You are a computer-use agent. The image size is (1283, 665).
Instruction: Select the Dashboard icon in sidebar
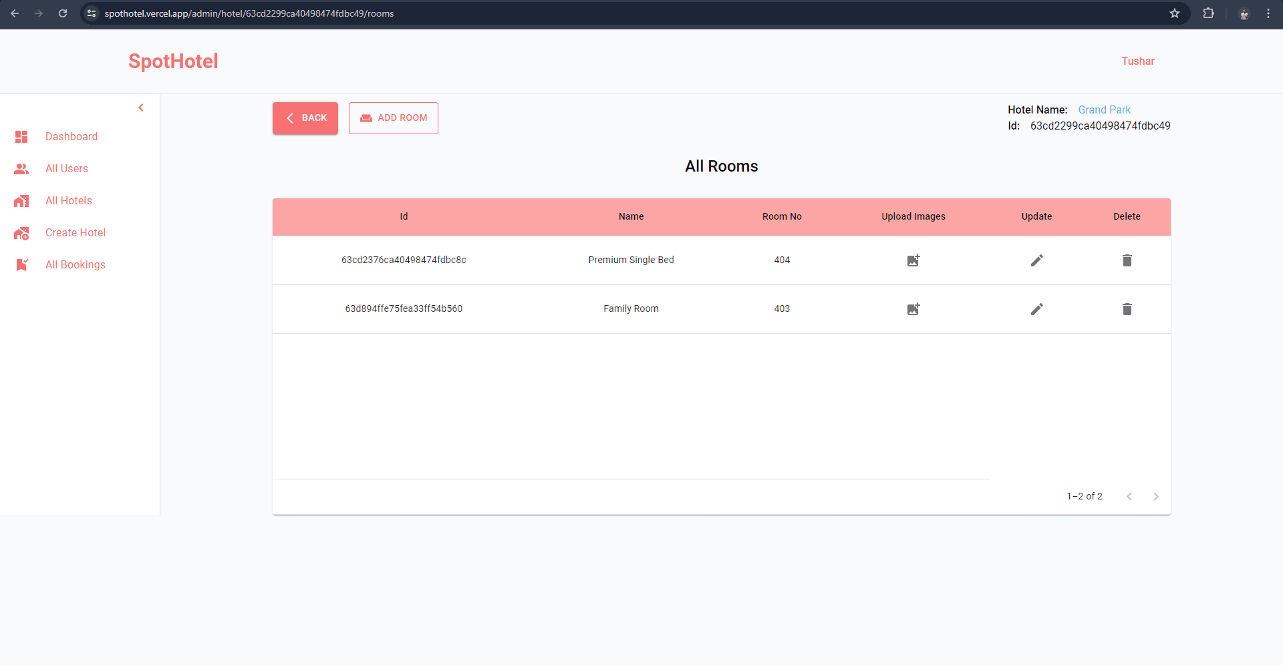[21, 136]
